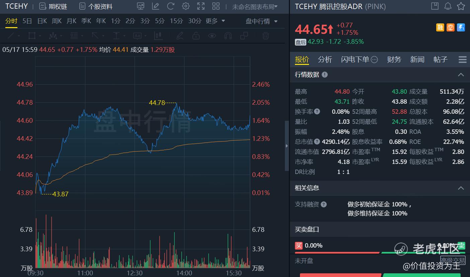Open the 期权链 option chain
This screenshot has height=277, width=470.
[x=53, y=6]
